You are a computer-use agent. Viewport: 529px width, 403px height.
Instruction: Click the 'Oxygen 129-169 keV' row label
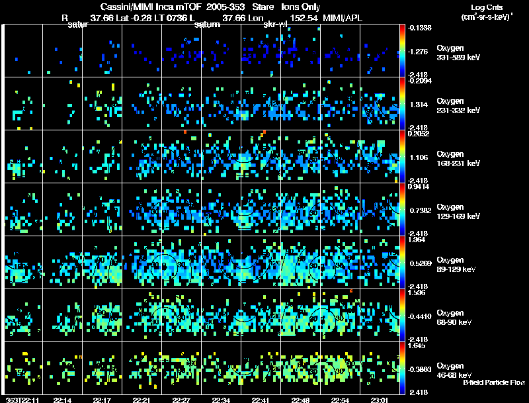458,212
